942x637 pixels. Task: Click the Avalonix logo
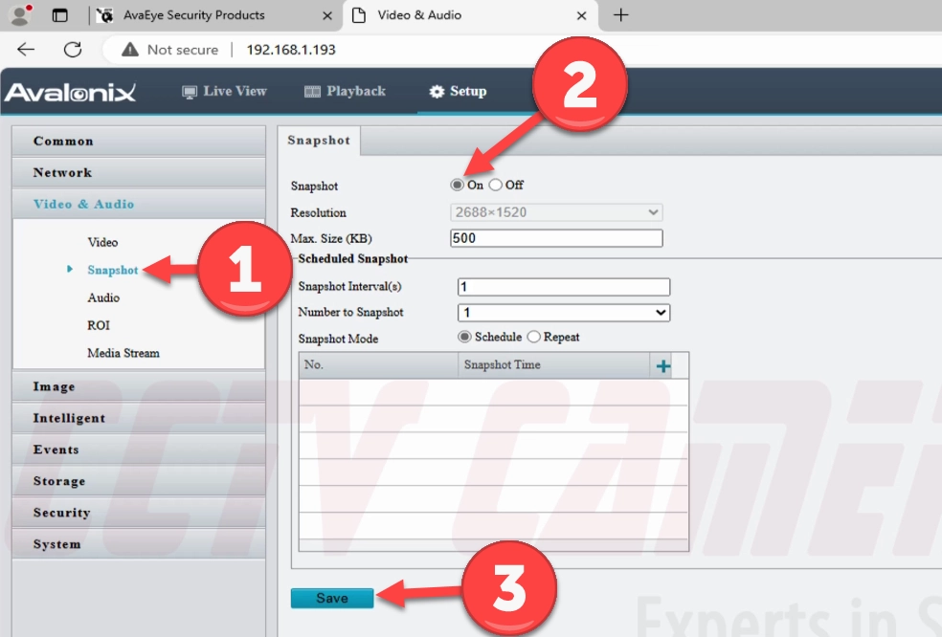click(x=70, y=92)
